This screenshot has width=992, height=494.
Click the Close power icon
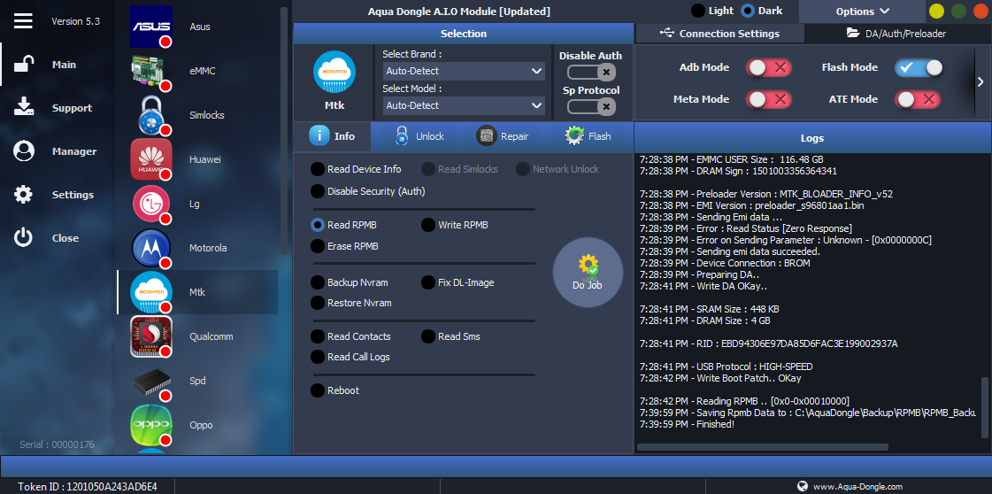pyautogui.click(x=23, y=238)
